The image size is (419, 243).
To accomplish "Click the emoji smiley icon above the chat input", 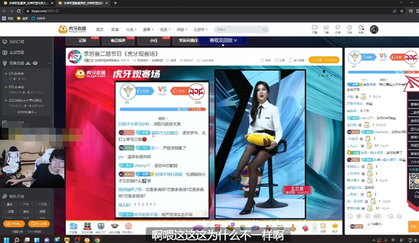I will tap(350, 216).
